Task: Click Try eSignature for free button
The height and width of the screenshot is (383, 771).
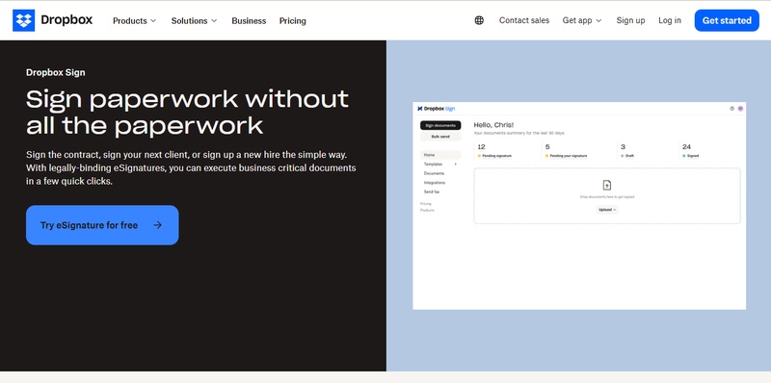Action: 102,225
